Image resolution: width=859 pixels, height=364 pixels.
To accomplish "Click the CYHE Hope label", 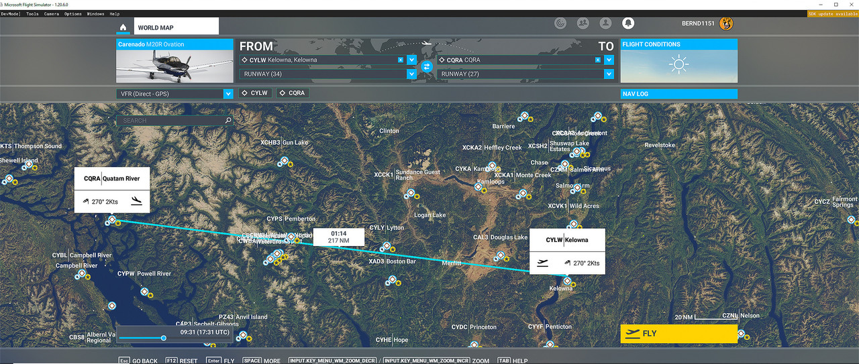I will [392, 340].
